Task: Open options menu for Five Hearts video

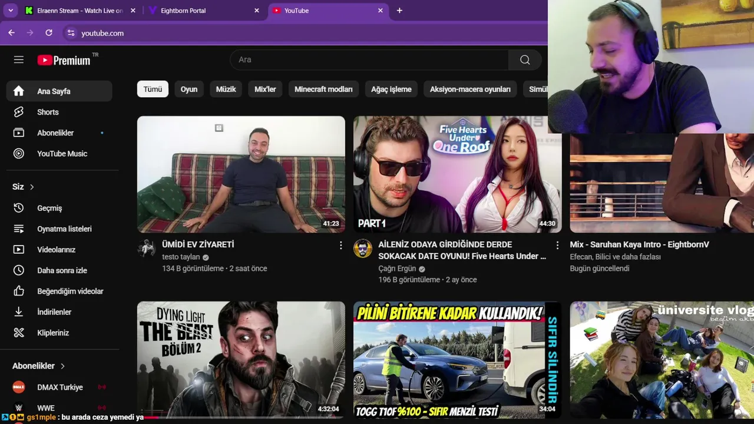Action: point(557,245)
